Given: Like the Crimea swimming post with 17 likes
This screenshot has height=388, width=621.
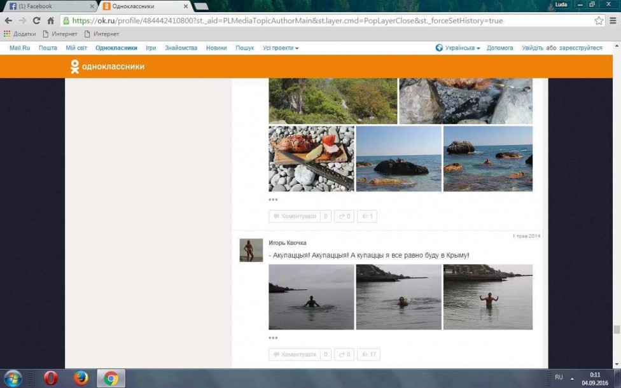Looking at the screenshot, I should coord(368,354).
